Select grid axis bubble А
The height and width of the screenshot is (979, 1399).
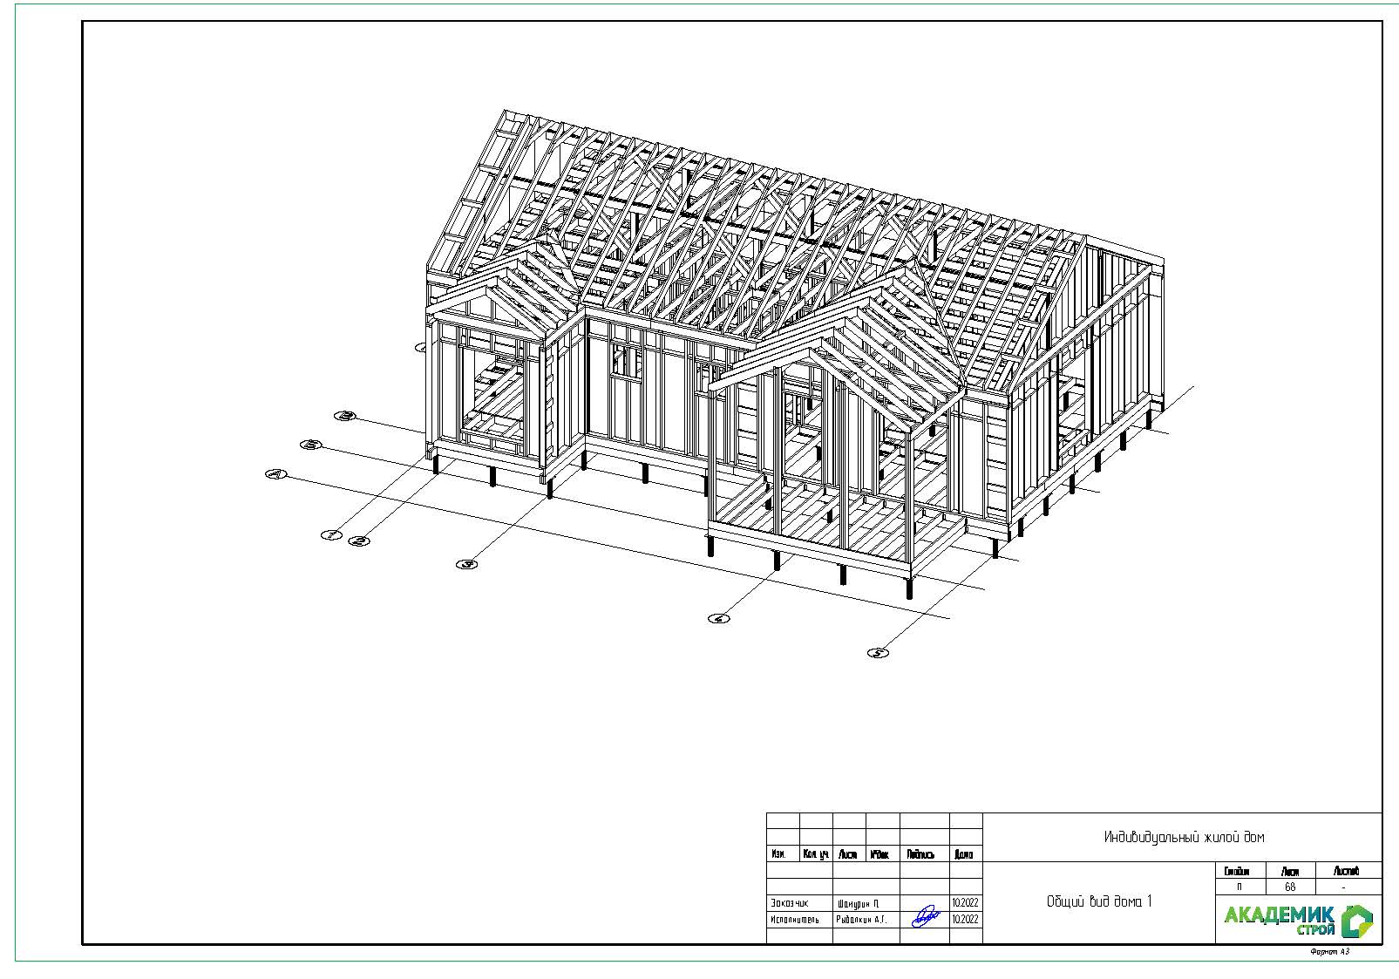[275, 474]
